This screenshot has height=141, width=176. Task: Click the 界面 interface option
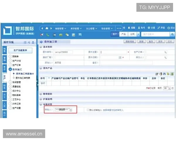161,28
